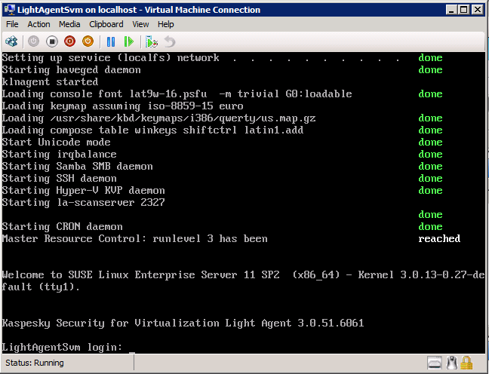Open the Action menu
Image resolution: width=489 pixels, height=374 pixels.
38,24
